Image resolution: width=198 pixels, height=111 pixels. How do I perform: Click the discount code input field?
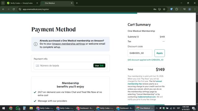coord(140,53)
